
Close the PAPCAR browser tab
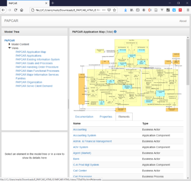pyautogui.click(x=46, y=3)
